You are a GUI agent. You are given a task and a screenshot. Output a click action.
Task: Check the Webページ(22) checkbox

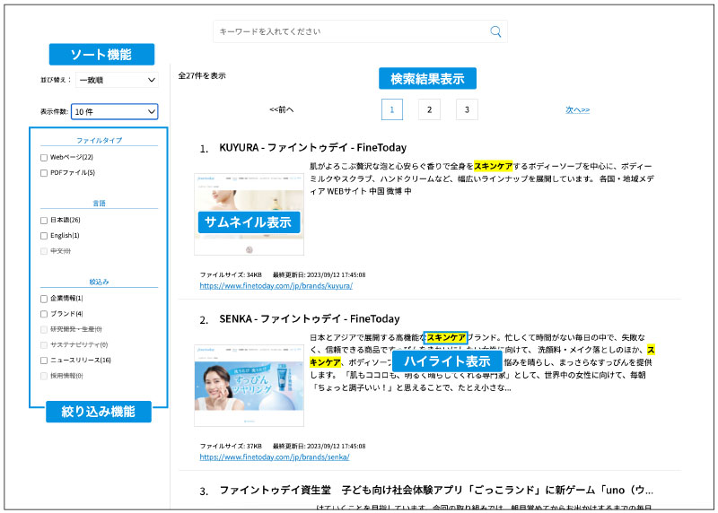click(44, 158)
